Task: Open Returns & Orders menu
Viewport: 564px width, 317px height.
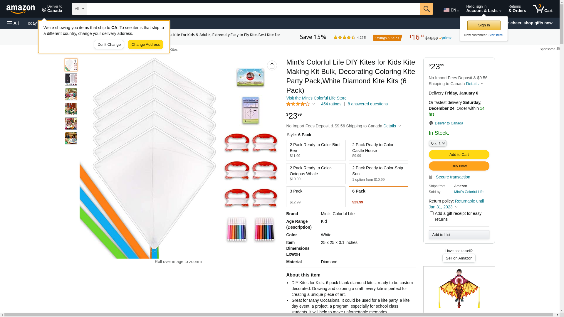Action: point(517,9)
